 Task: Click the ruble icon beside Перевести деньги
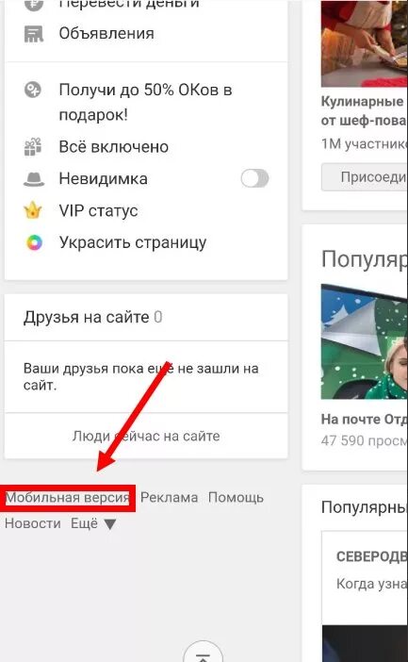click(x=34, y=5)
